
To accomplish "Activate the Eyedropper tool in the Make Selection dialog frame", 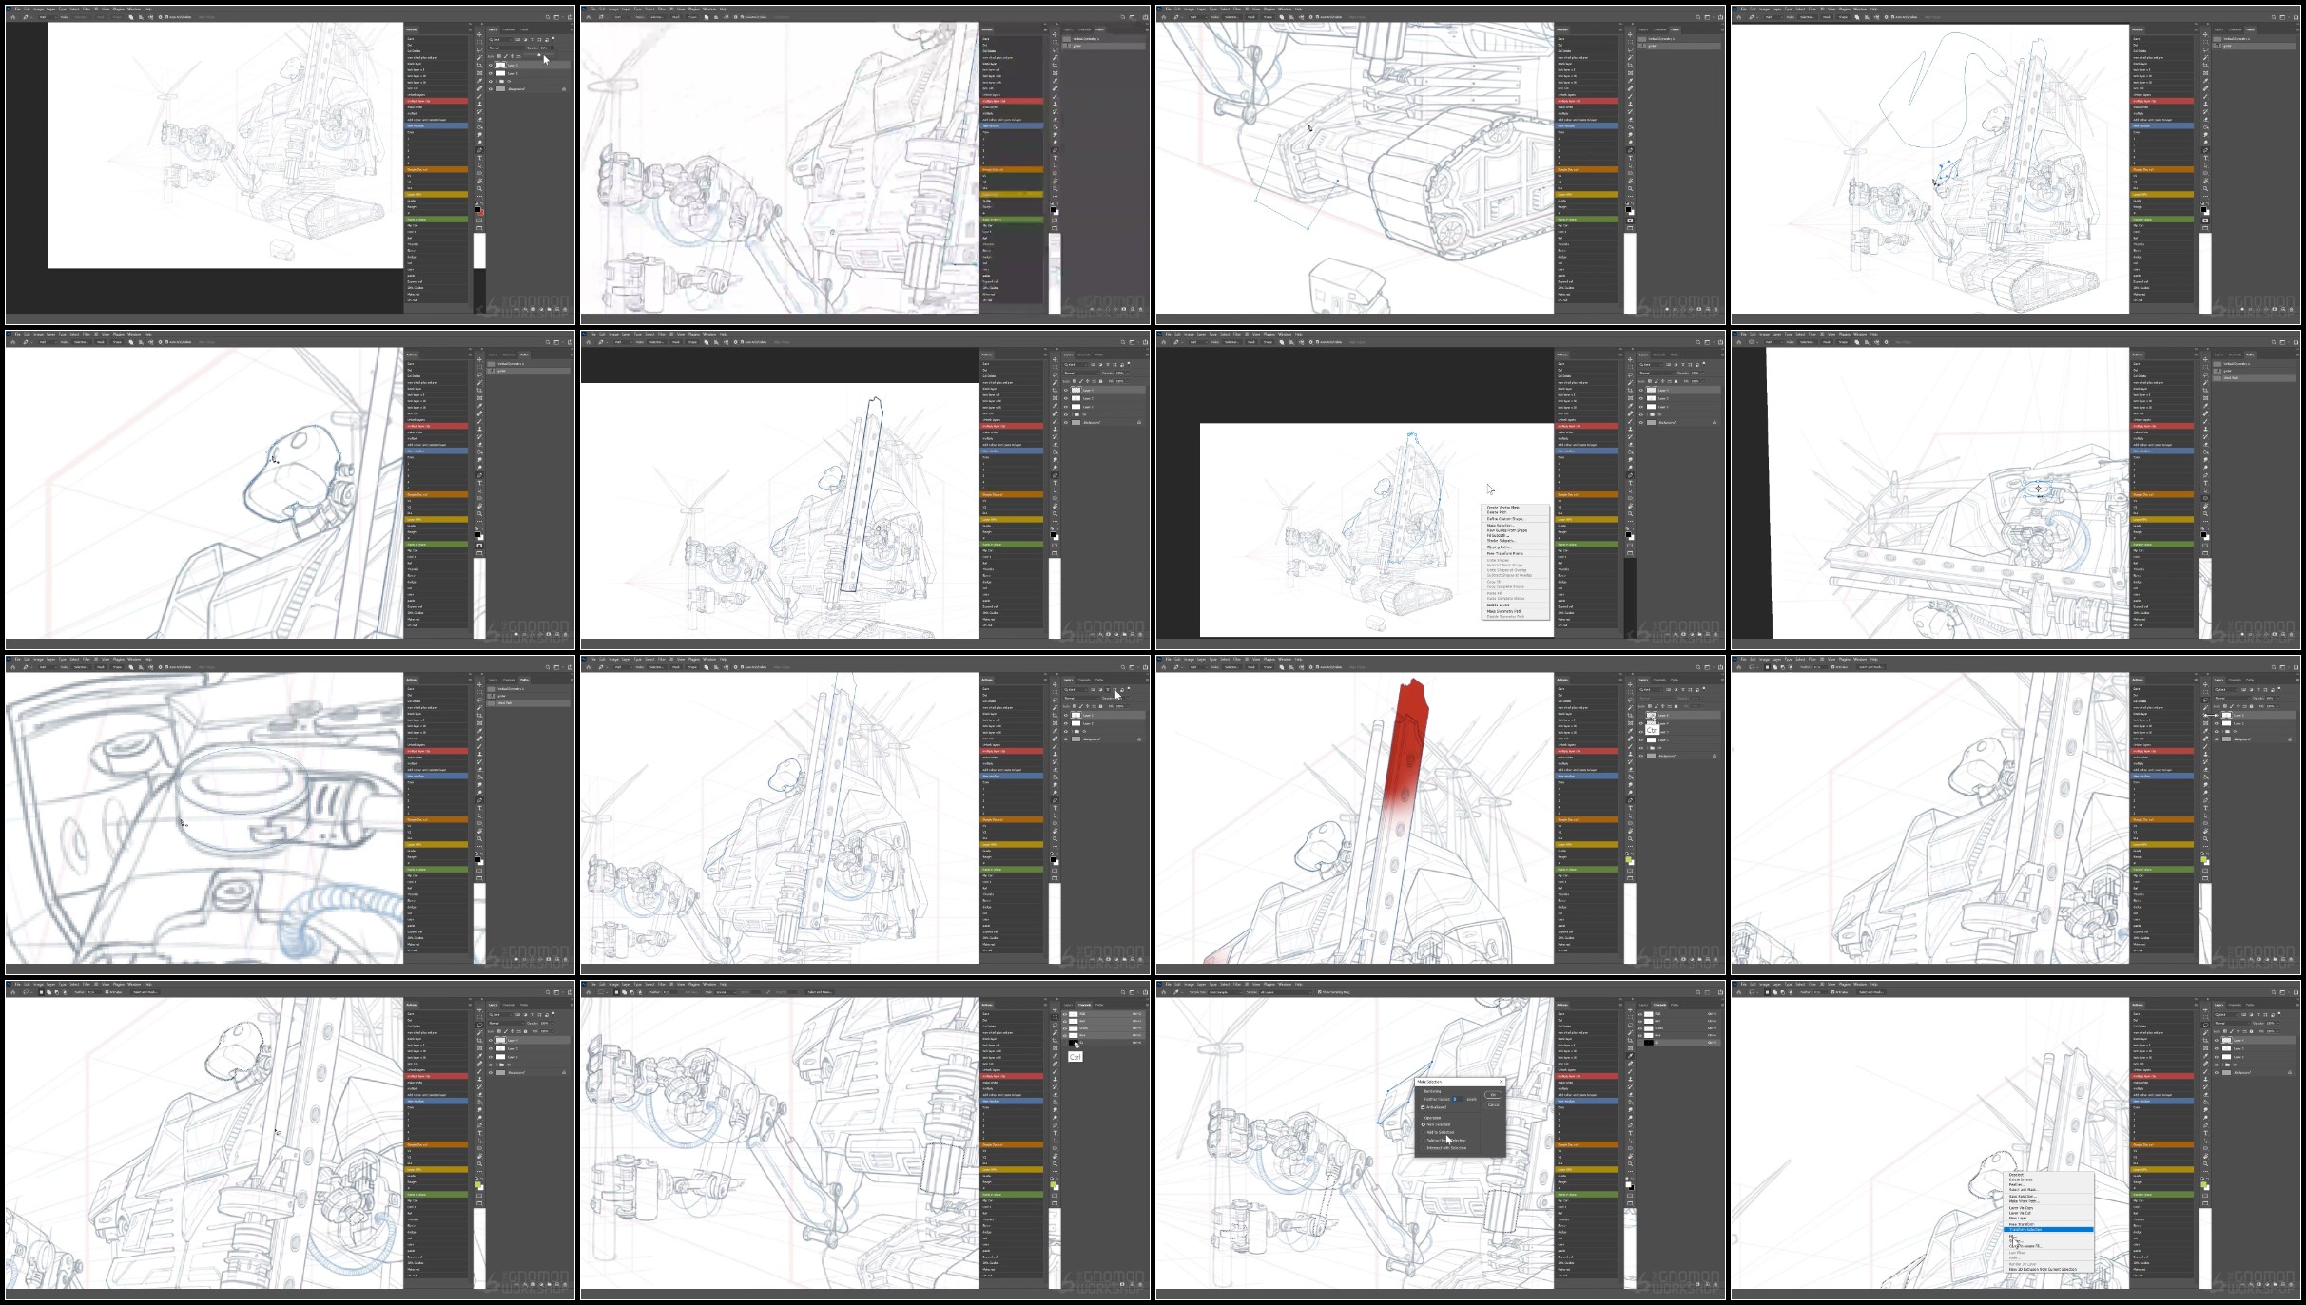I will tap(1630, 1056).
